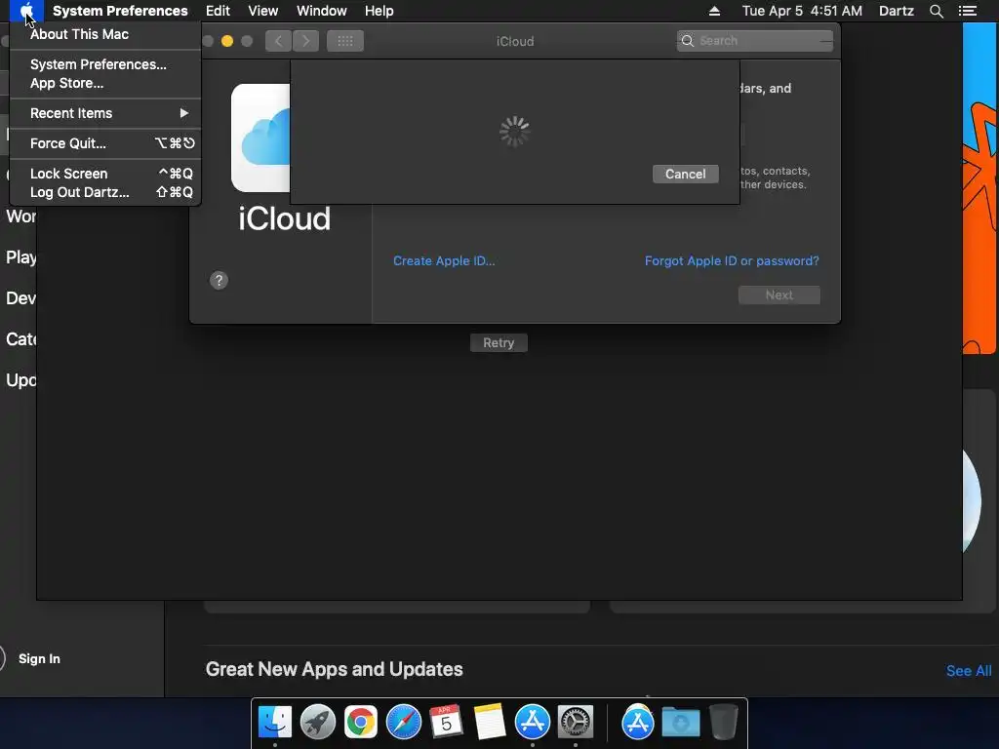
Task: Open System Preferences app menu
Action: point(120,11)
